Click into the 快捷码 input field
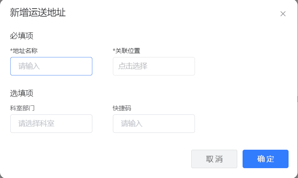 pyautogui.click(x=154, y=123)
